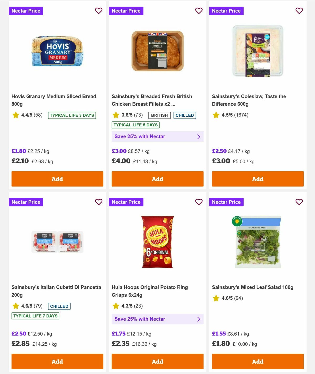The width and height of the screenshot is (315, 374).
Task: Click the Hovis Granary bread product image
Action: [x=57, y=51]
